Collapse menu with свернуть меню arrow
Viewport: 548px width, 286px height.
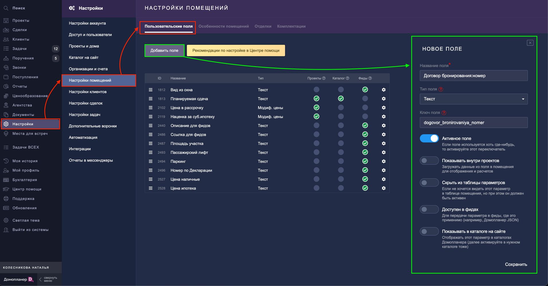tap(40, 279)
